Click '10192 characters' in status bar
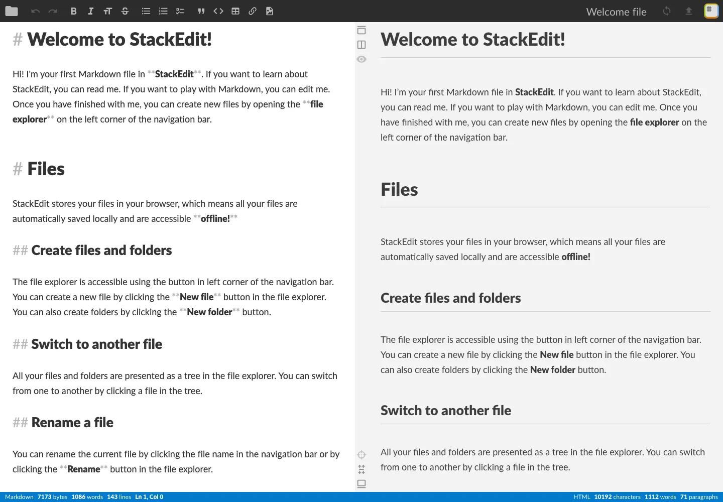The height and width of the screenshot is (502, 723). pyautogui.click(x=617, y=497)
